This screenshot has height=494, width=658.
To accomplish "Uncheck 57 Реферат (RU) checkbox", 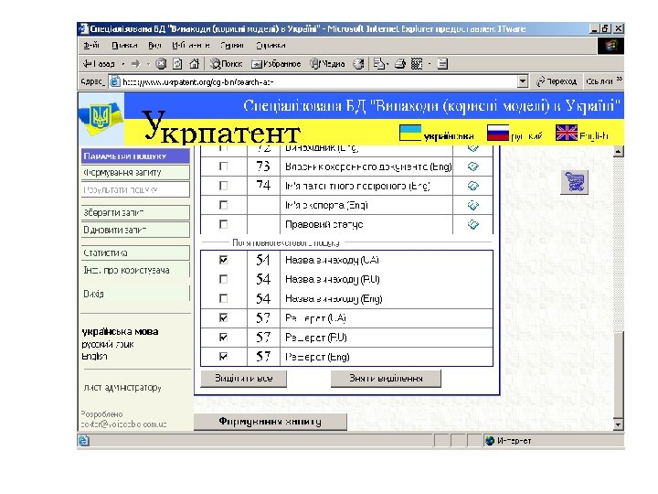I will (x=223, y=338).
